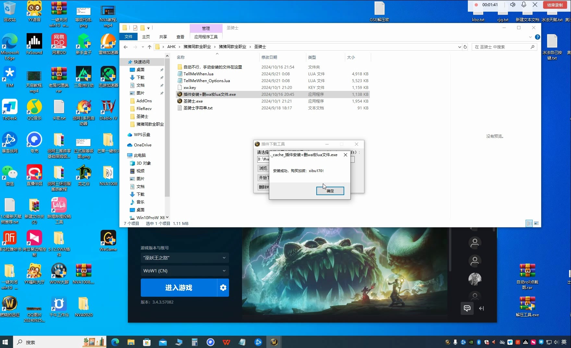
Task: Open Windows Start menu
Action: click(x=5, y=342)
